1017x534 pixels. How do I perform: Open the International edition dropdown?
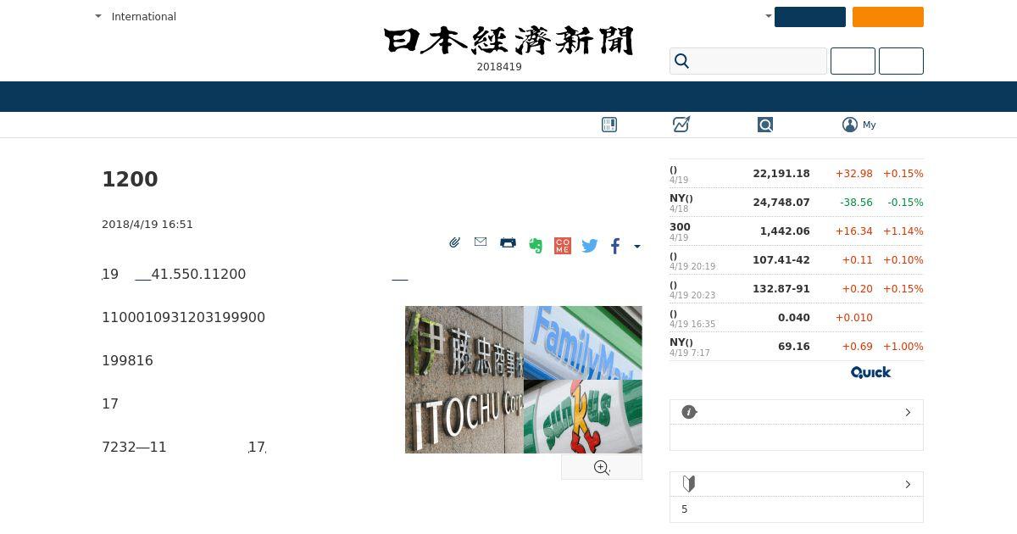pyautogui.click(x=136, y=16)
